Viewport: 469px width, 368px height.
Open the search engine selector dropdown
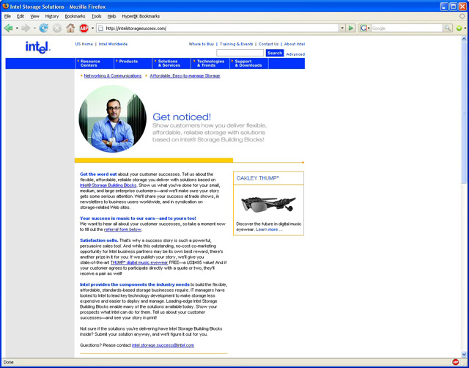[369, 28]
